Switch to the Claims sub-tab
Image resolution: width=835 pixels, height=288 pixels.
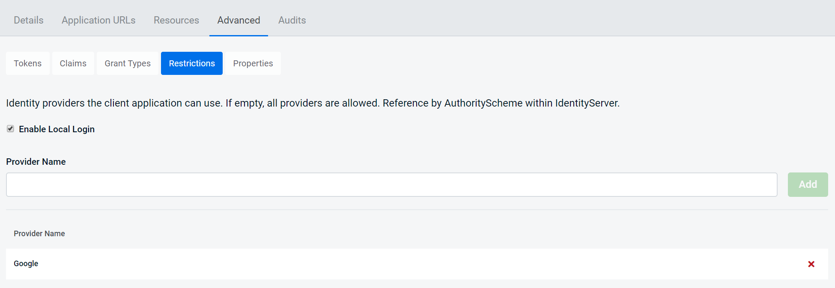pos(73,63)
